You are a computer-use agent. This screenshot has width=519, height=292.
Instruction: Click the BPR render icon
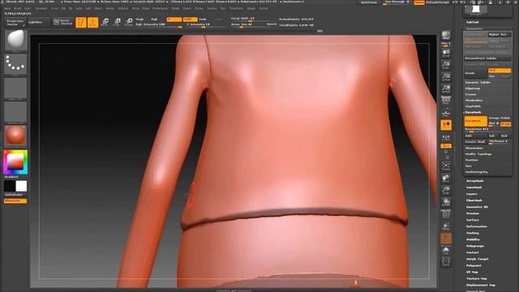446,36
